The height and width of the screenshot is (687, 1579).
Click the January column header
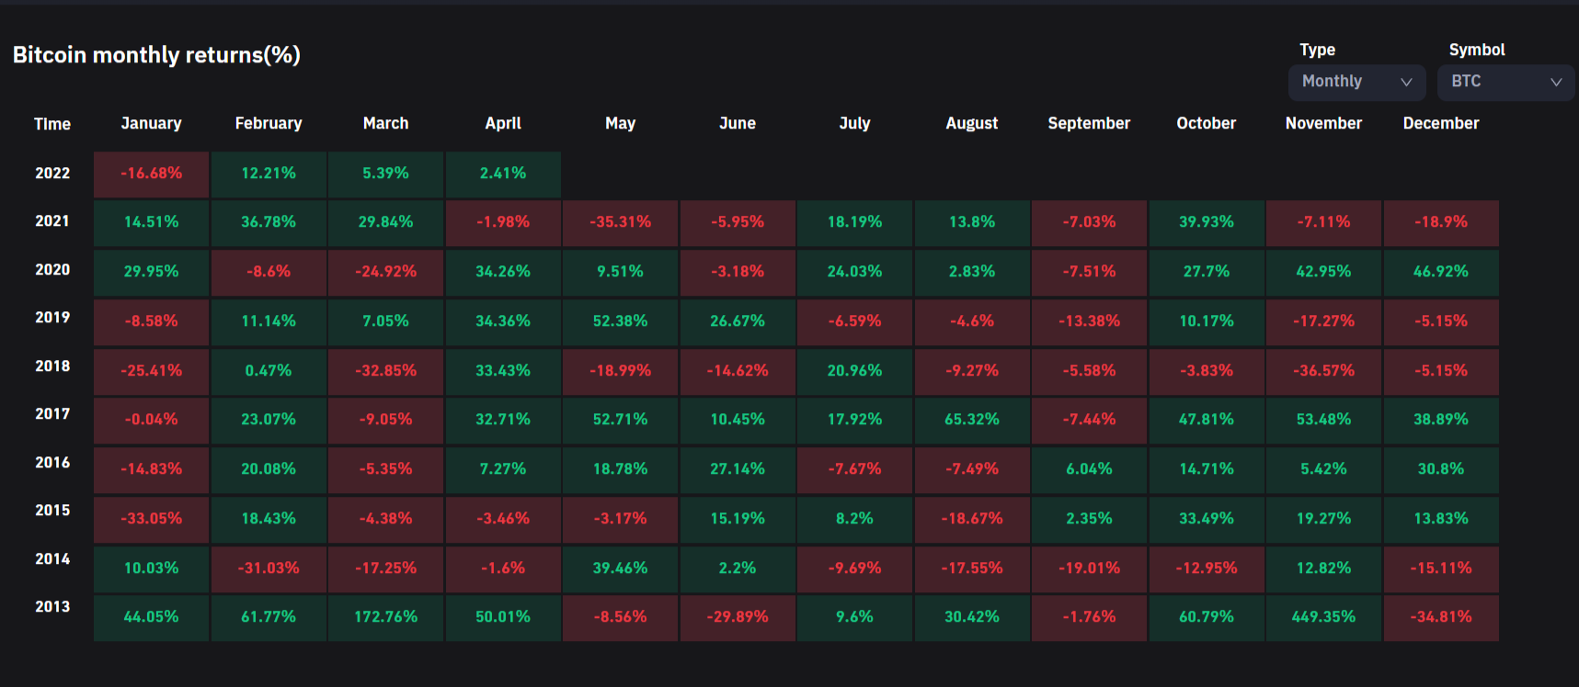coord(151,123)
